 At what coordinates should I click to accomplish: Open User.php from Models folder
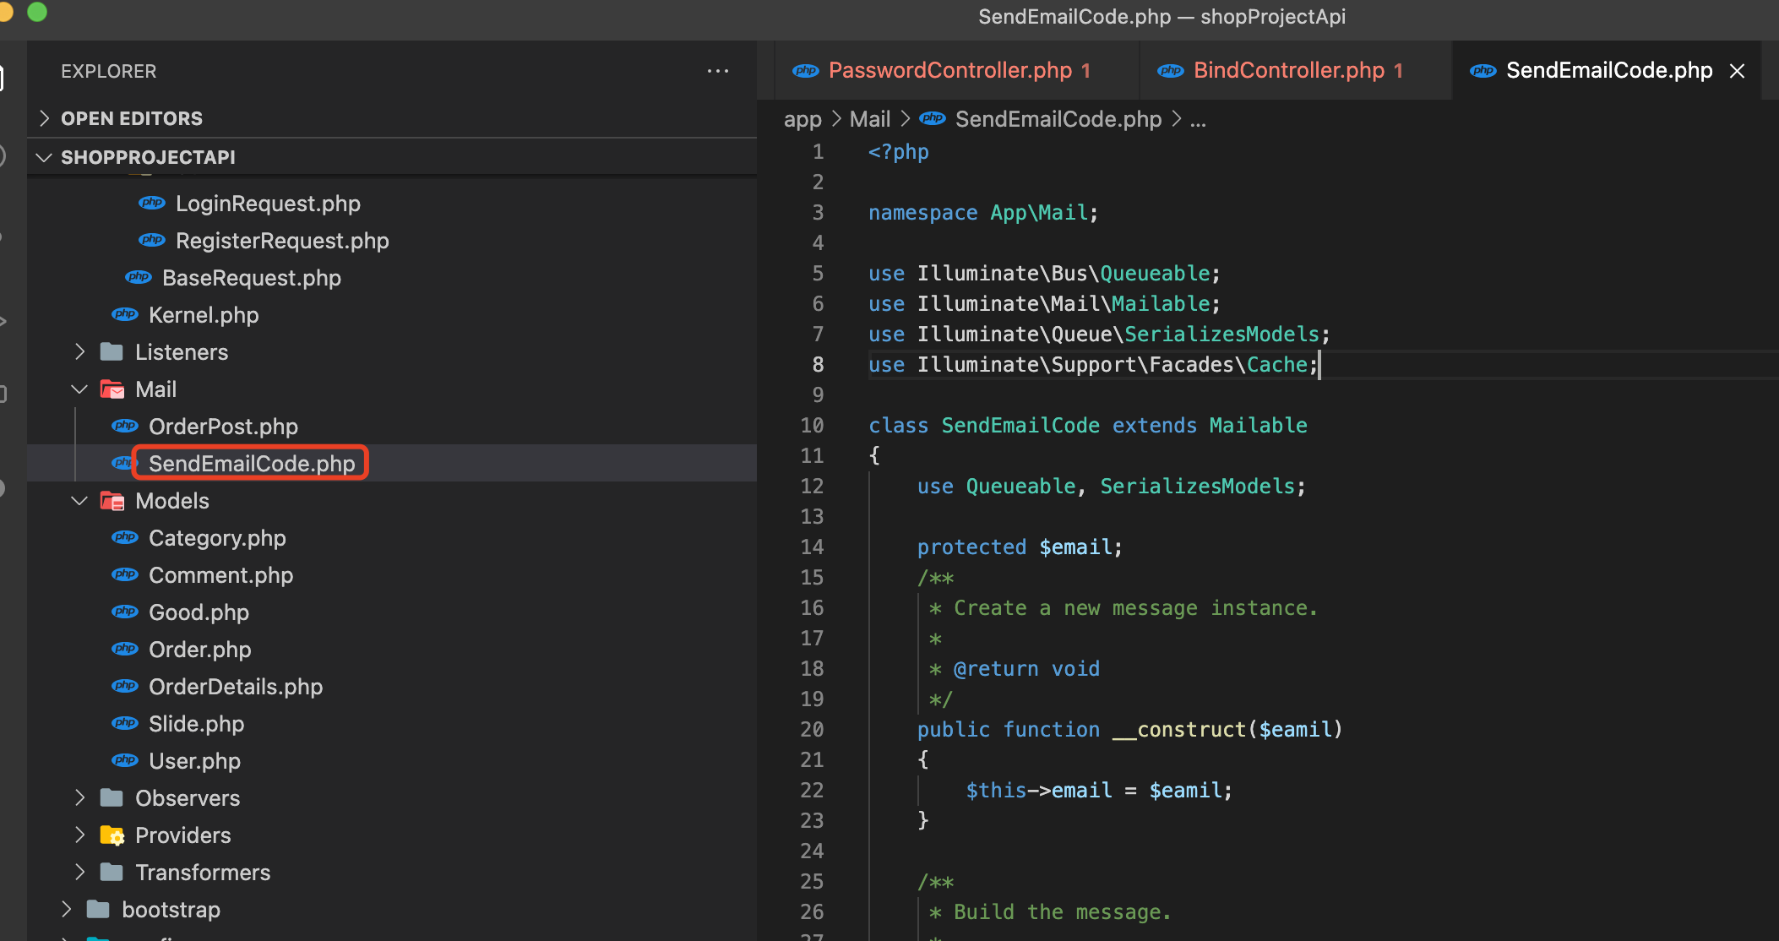(x=194, y=761)
